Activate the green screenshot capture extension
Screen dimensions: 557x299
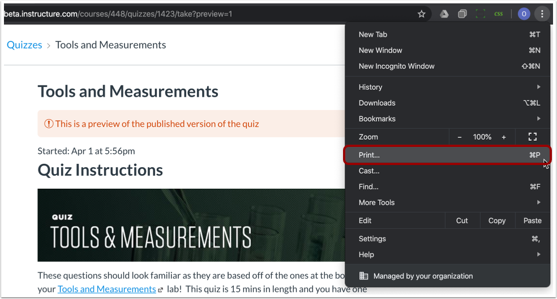coord(480,14)
